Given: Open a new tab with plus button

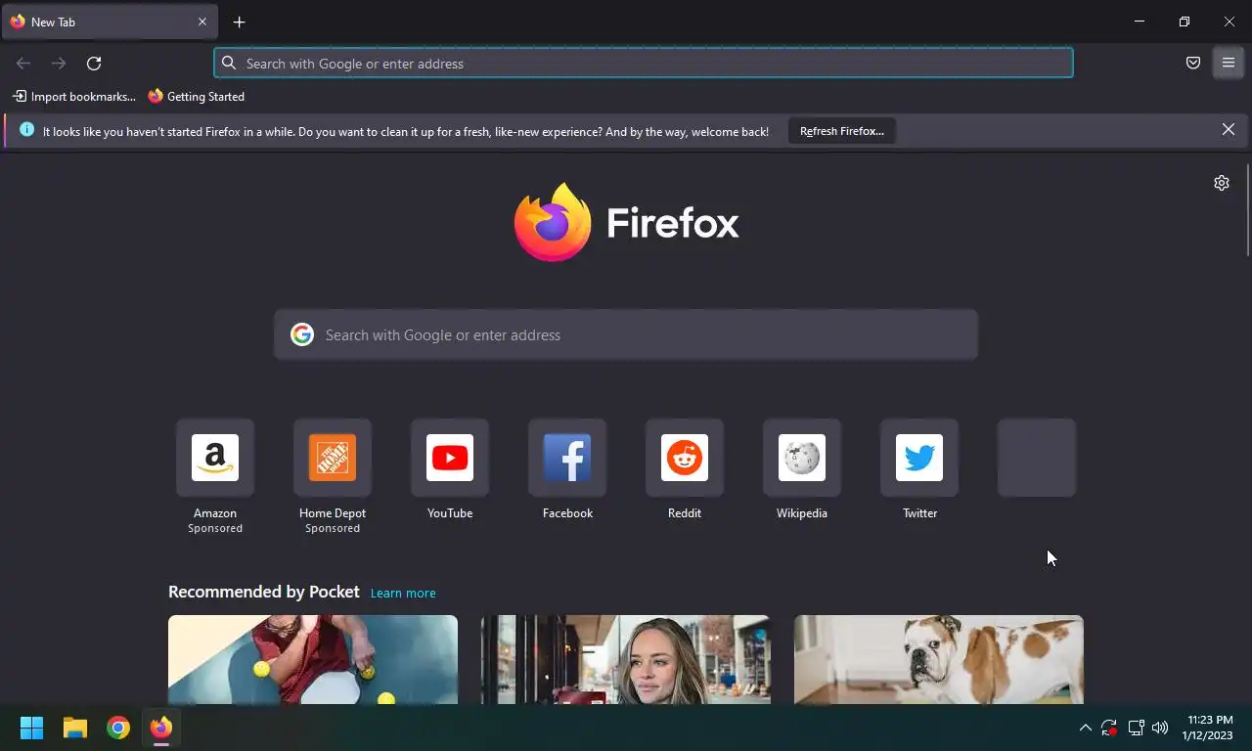Looking at the screenshot, I should tap(240, 22).
